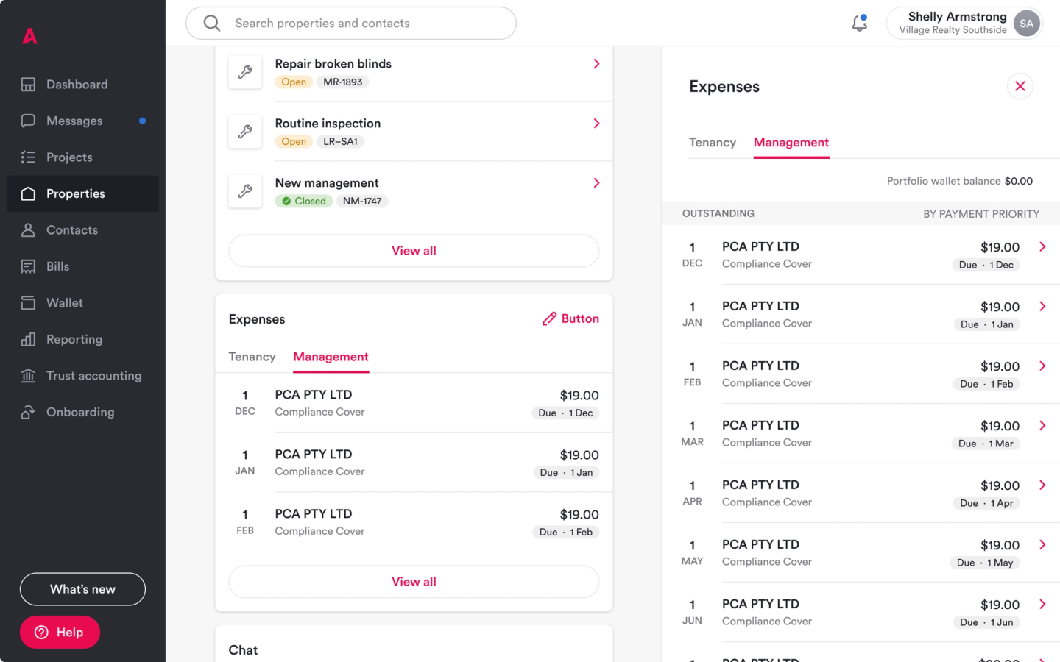Open Dashboard from the sidebar
The image size is (1060, 662).
click(77, 85)
